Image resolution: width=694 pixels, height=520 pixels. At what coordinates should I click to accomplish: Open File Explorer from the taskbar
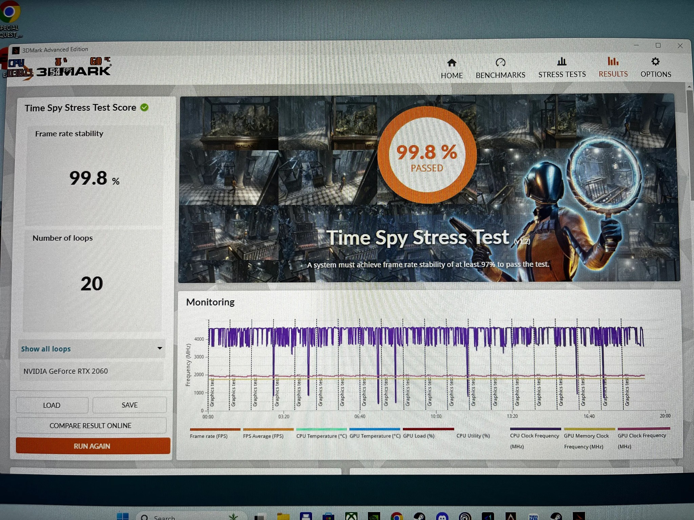(x=283, y=516)
